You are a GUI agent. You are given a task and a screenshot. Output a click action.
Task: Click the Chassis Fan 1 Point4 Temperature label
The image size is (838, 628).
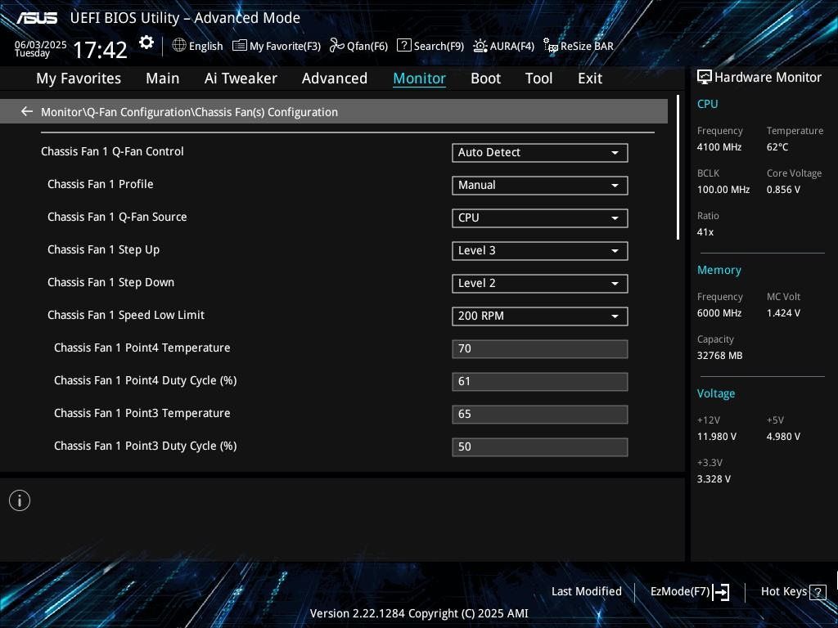(142, 348)
